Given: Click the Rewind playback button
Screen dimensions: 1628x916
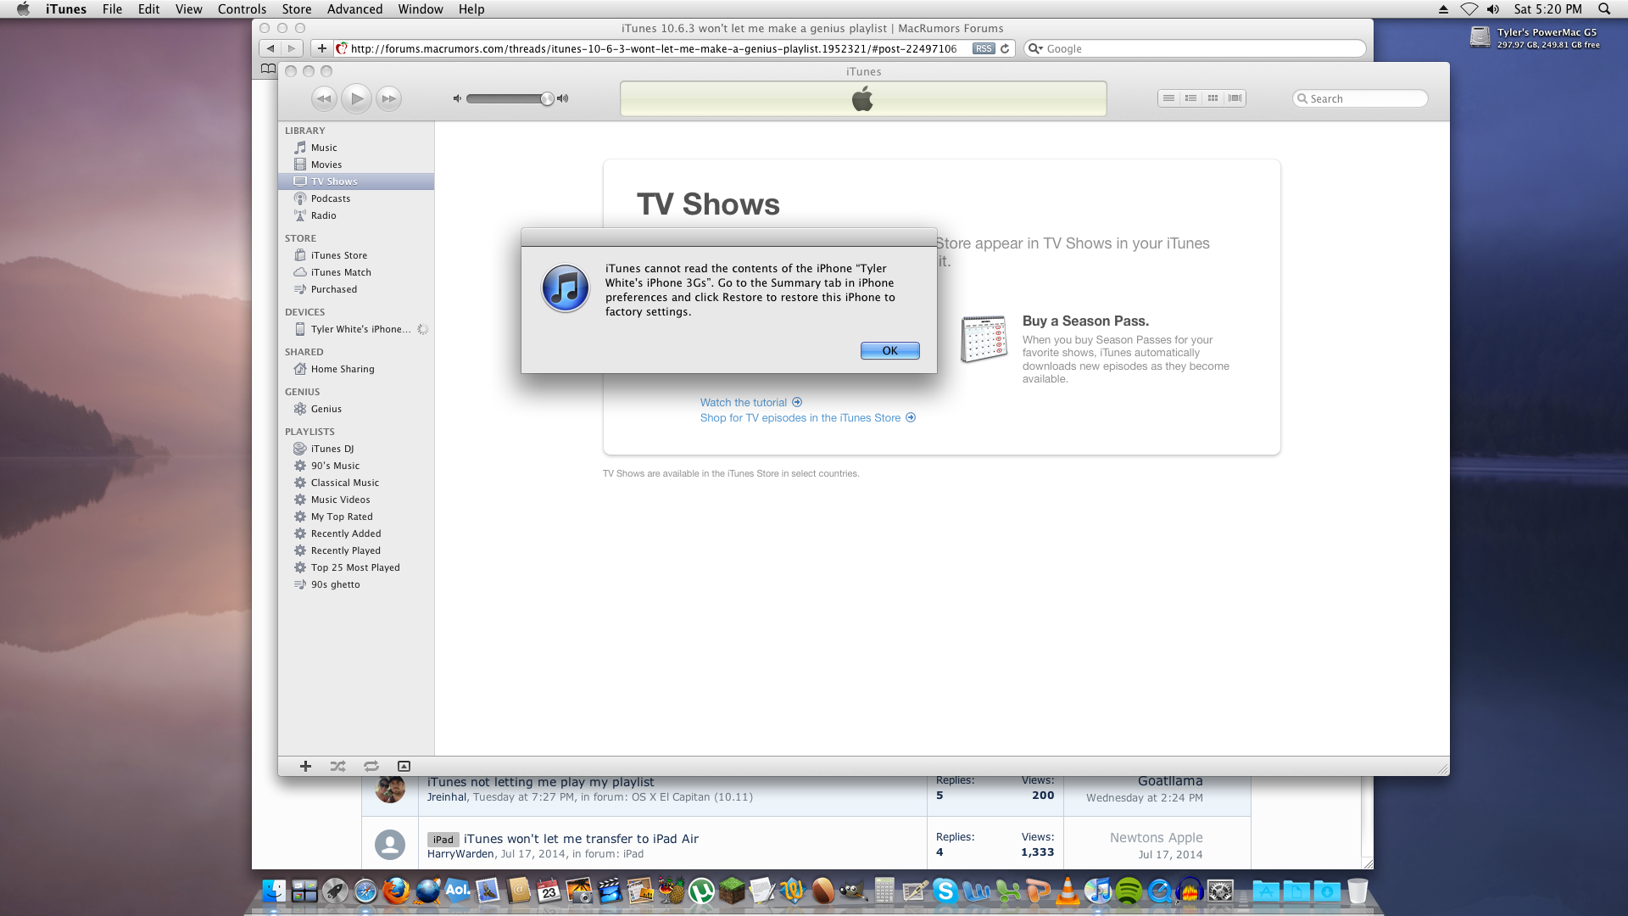Looking at the screenshot, I should (x=324, y=98).
